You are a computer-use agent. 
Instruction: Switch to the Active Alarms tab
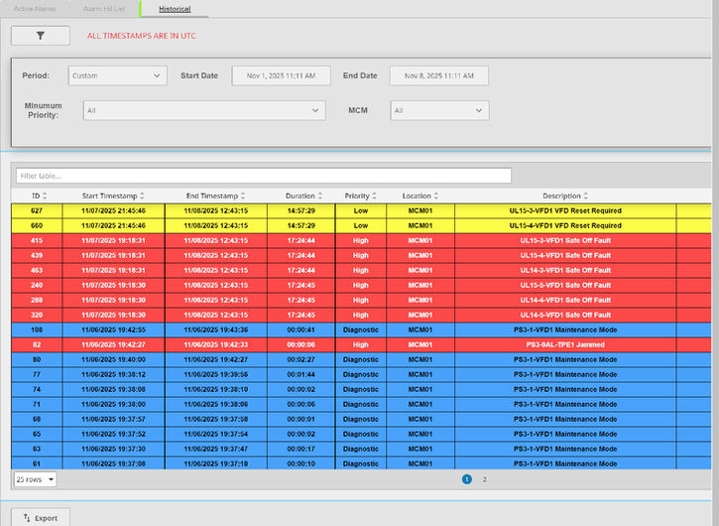point(35,8)
